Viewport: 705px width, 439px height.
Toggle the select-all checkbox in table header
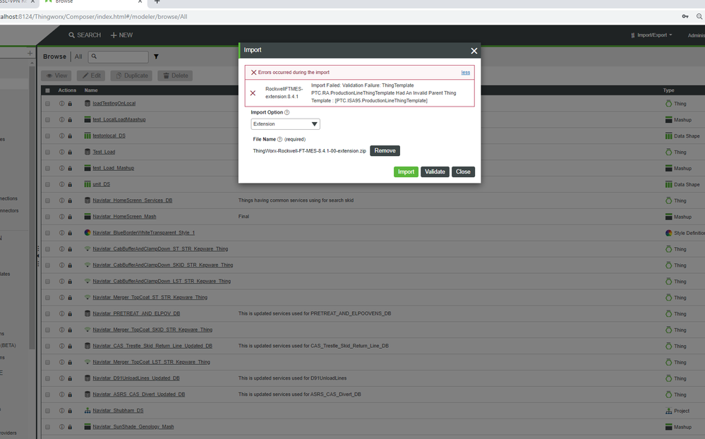tap(48, 90)
